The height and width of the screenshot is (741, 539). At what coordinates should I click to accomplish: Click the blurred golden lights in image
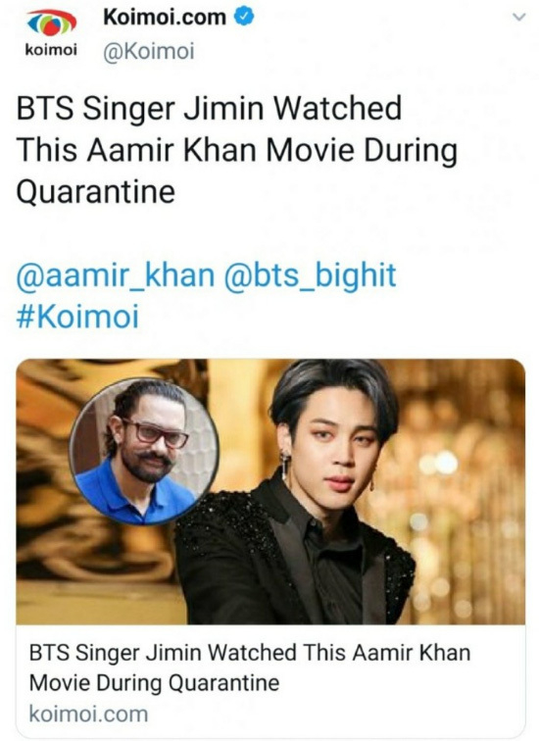[463, 491]
